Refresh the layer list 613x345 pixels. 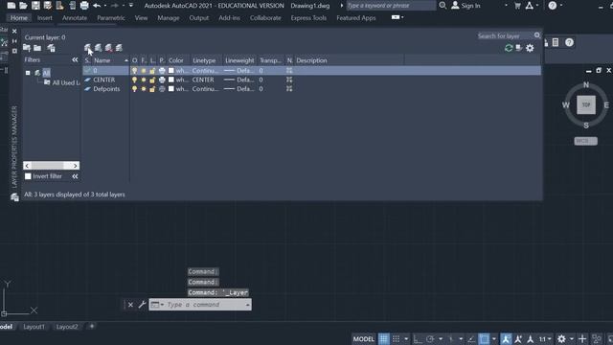(x=509, y=48)
